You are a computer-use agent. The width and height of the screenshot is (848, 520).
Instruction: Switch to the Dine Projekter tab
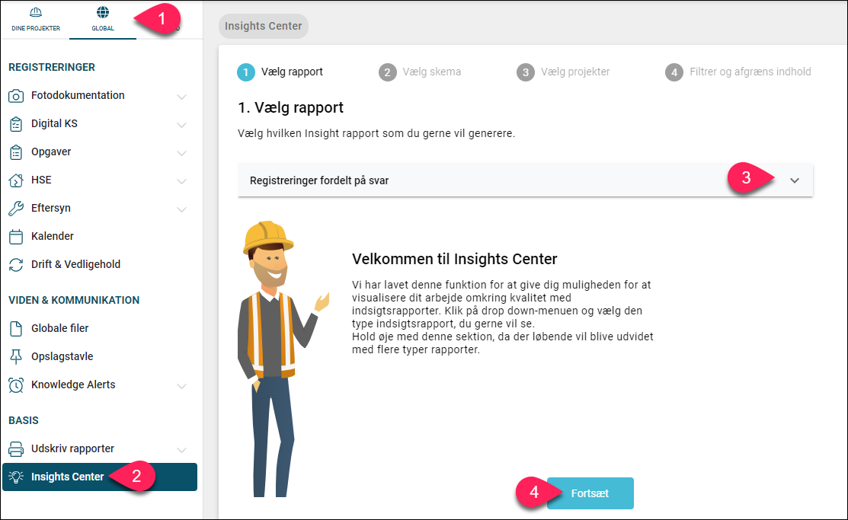point(36,20)
